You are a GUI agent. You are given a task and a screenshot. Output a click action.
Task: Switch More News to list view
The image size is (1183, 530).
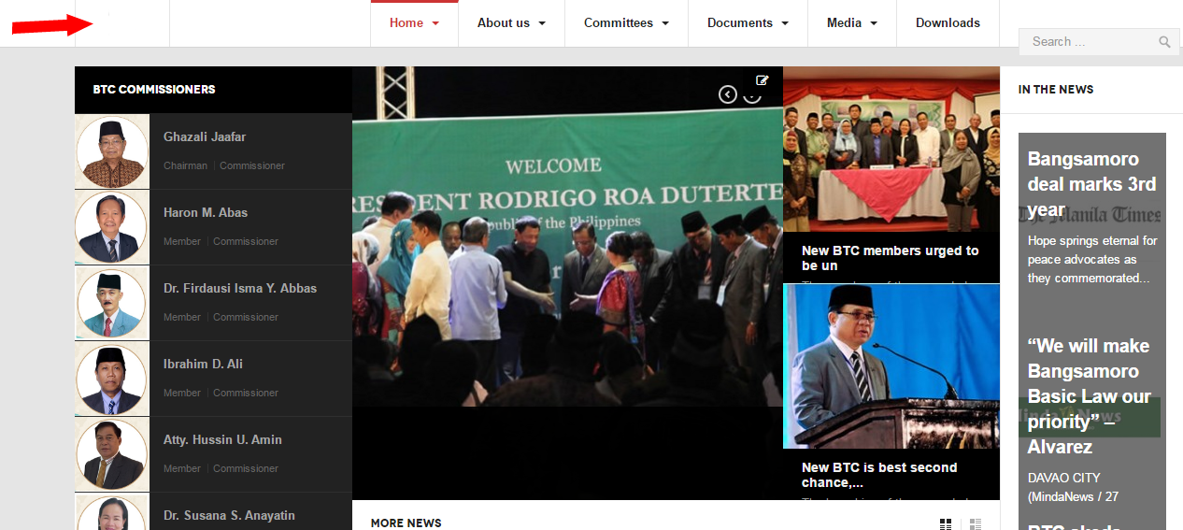pos(976,524)
